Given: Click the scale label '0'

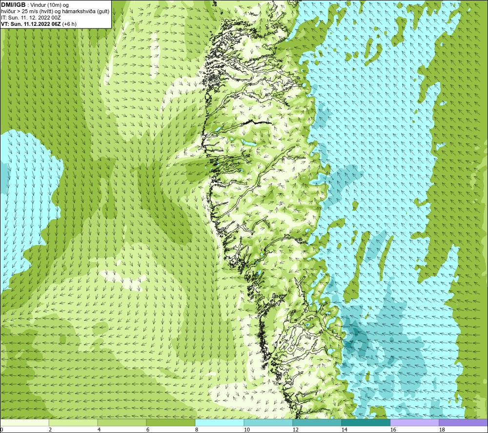Looking at the screenshot, I should (x=1, y=430).
